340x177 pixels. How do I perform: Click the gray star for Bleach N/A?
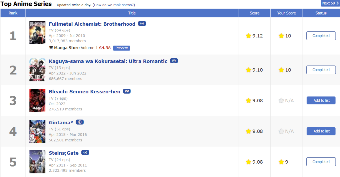tap(281, 101)
